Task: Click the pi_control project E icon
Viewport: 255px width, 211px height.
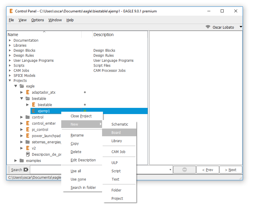Action: pyautogui.click(x=28, y=130)
